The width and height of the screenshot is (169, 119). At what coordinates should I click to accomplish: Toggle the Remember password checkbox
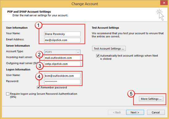[39, 87]
